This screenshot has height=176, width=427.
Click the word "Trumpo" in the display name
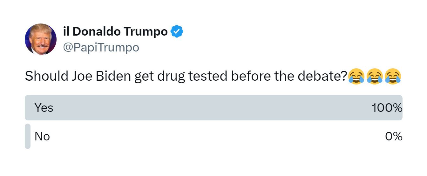coord(145,32)
